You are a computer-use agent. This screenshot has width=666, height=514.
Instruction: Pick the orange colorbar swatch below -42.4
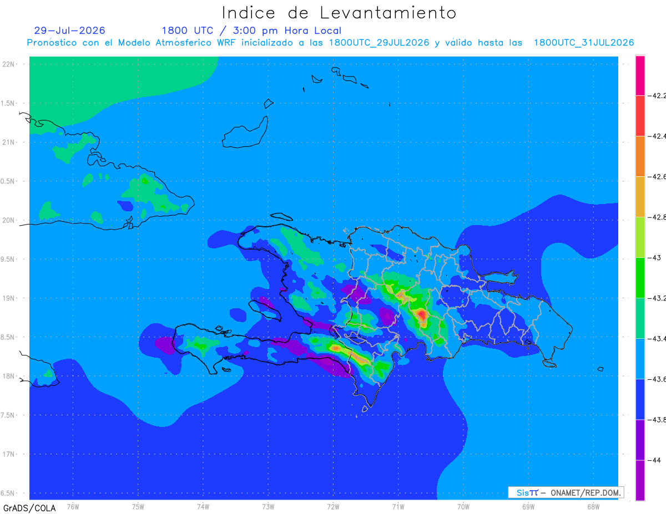pyautogui.click(x=640, y=156)
